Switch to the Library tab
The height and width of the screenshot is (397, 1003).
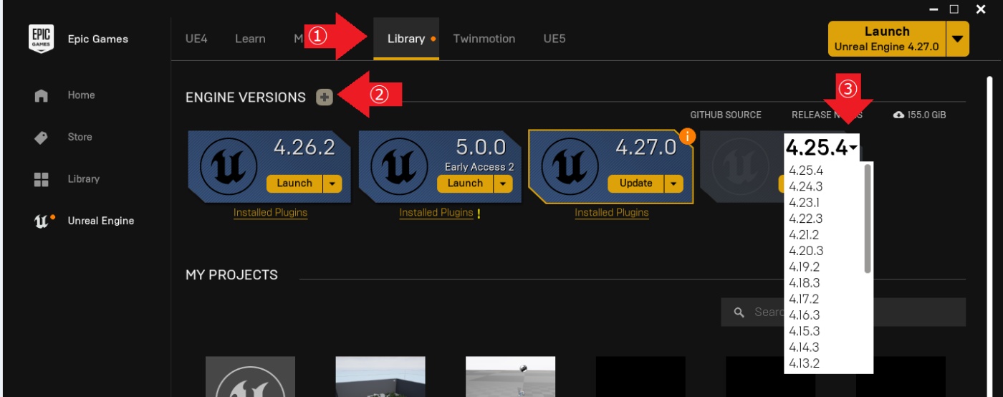click(x=406, y=39)
